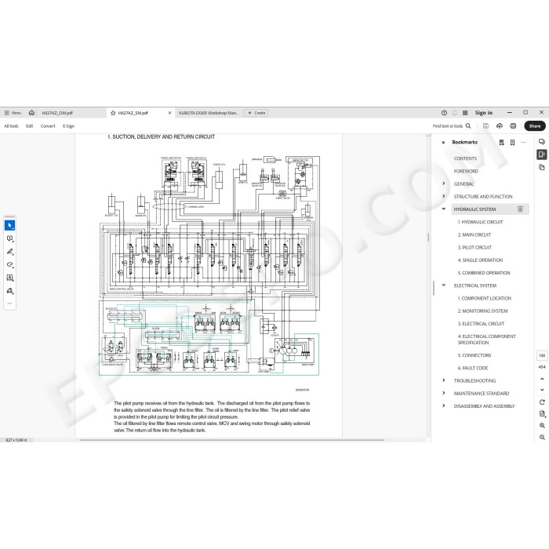
Task: Delete HYDRAULIC SYSTEM bookmark via trash icon
Action: (520, 209)
